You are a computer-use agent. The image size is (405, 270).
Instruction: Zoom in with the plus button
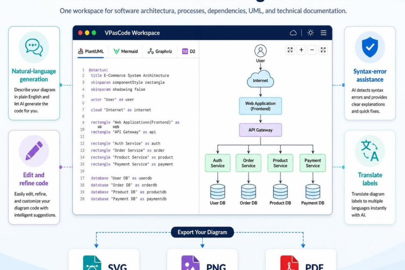301,50
